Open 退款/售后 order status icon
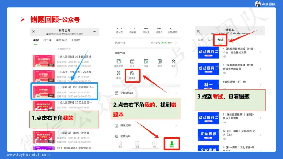The width and height of the screenshot is (283, 159). (x=172, y=29)
